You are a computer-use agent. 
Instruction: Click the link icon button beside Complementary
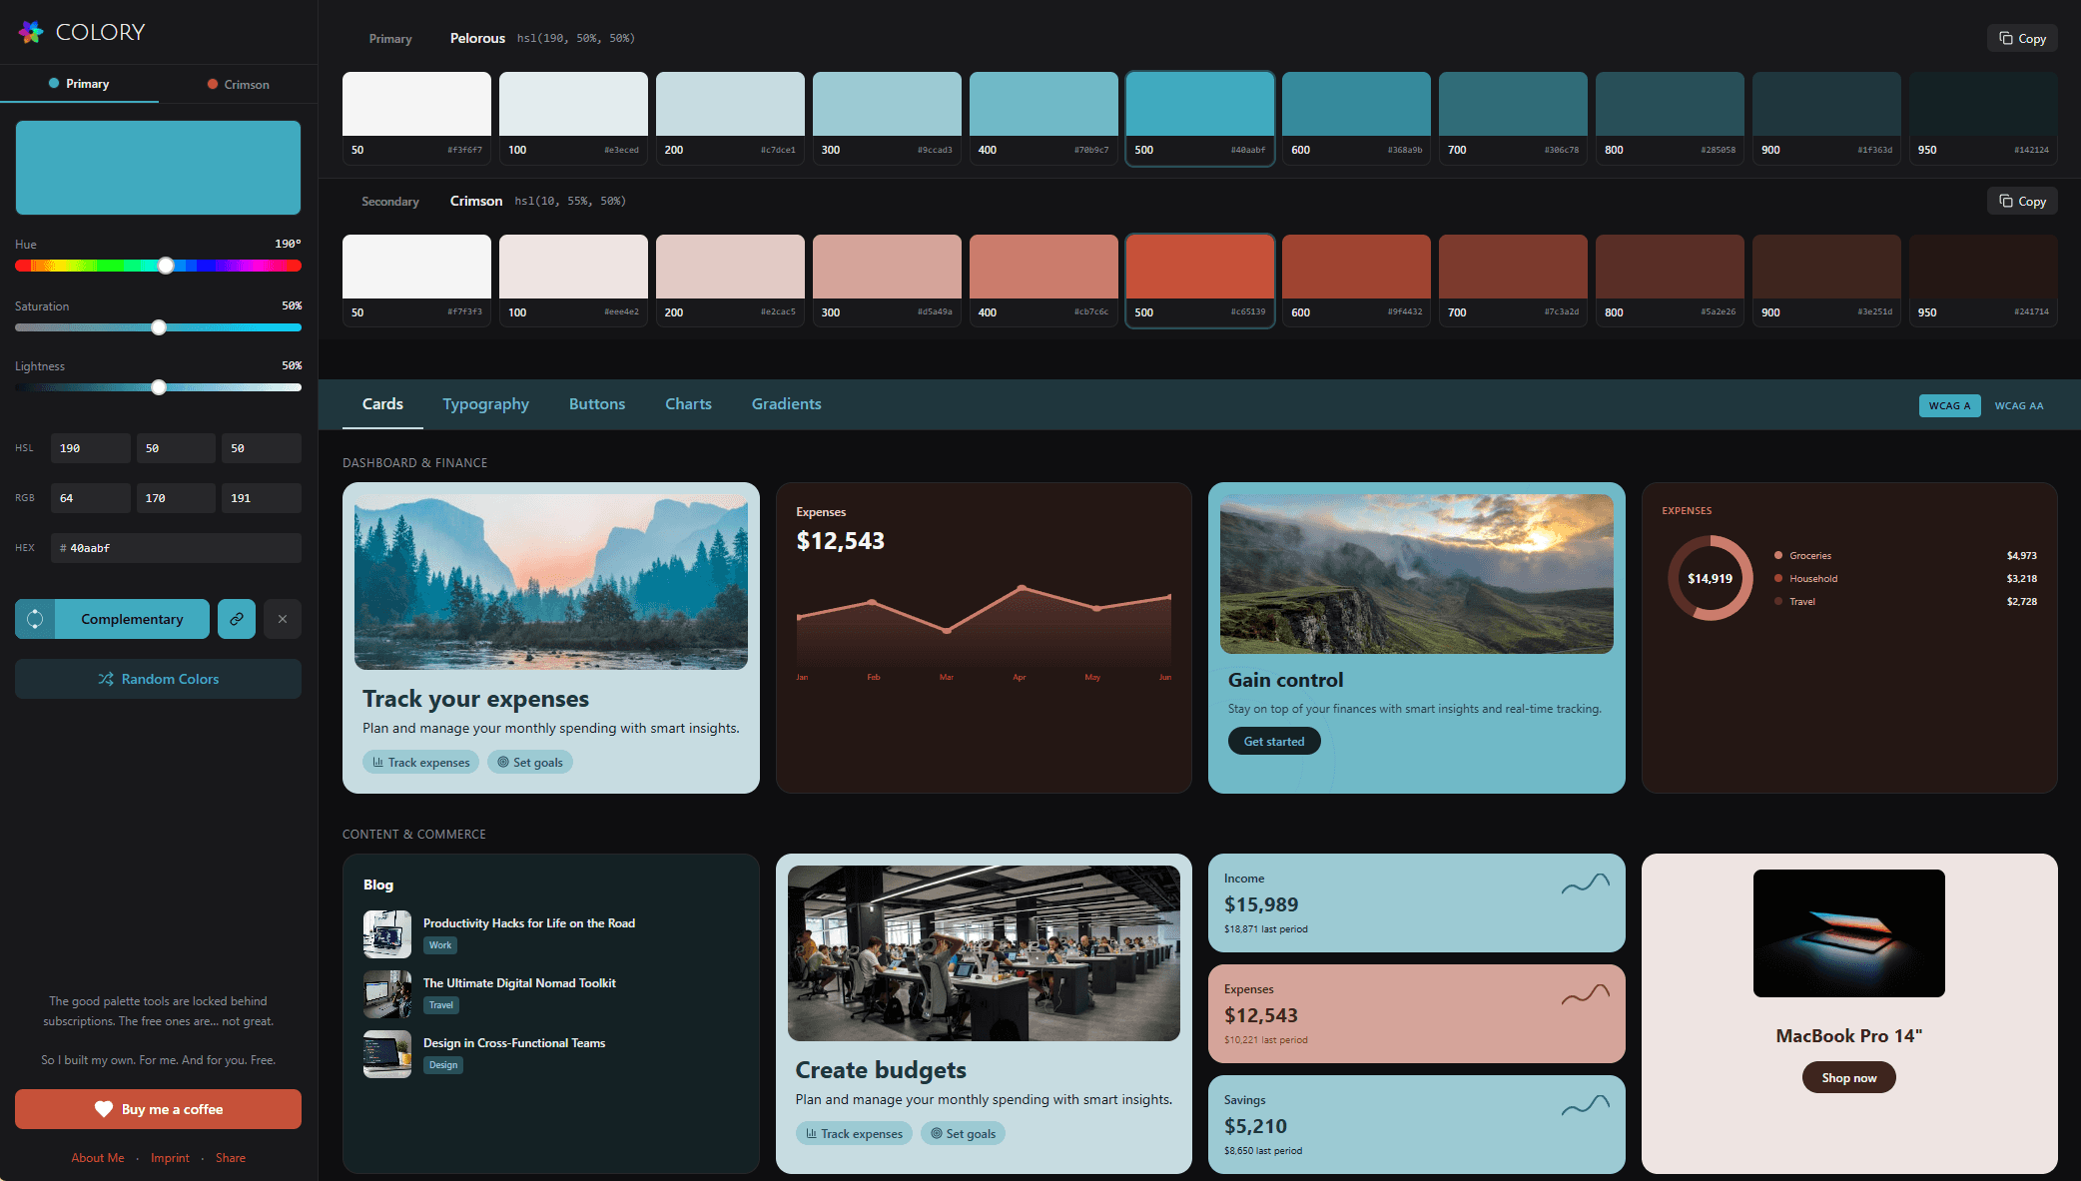click(237, 619)
